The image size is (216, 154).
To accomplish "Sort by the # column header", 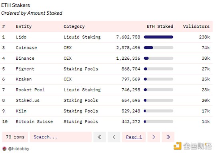I will coord(4,26).
